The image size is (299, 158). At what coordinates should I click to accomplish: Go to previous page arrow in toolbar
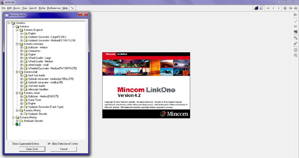tap(273, 8)
